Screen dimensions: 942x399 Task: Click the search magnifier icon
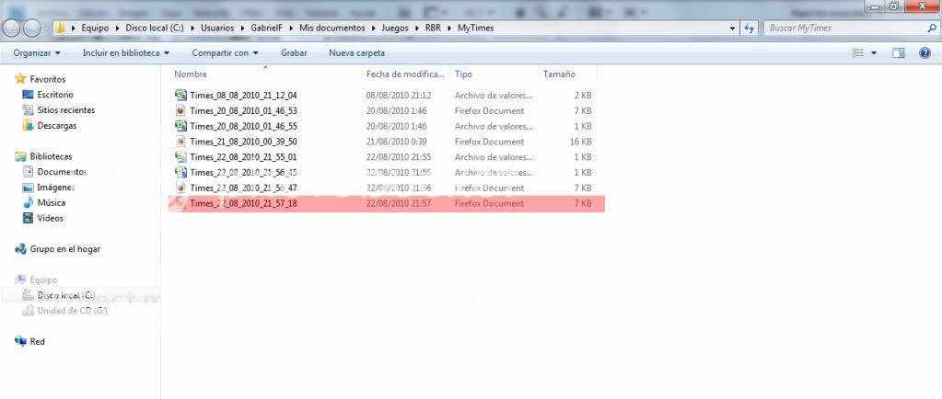click(932, 28)
